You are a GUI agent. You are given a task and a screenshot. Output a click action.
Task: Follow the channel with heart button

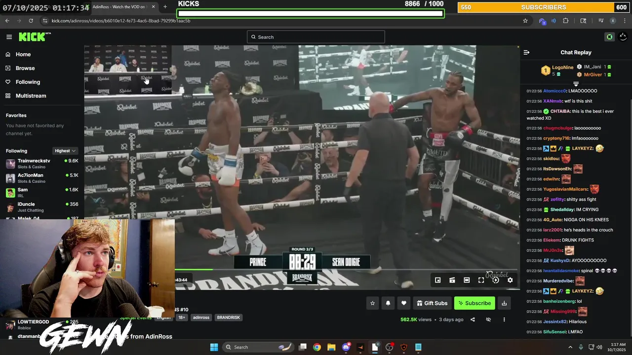click(x=403, y=303)
